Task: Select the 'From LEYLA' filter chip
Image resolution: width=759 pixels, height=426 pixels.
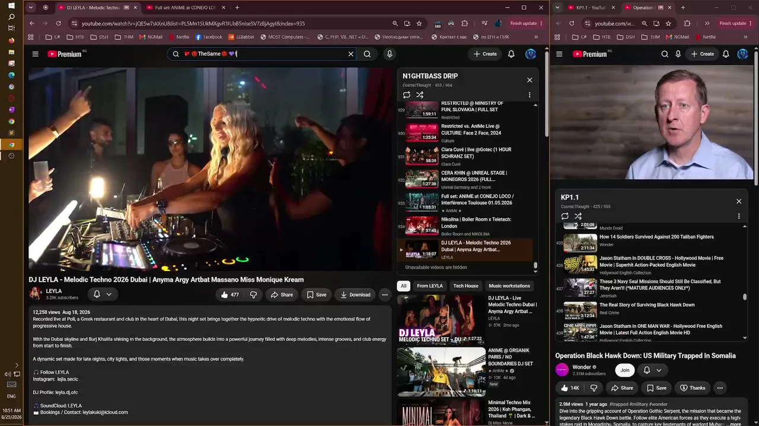Action: pos(430,286)
